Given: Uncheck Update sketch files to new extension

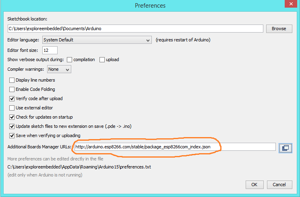Looking at the screenshot, I should pos(12,126).
